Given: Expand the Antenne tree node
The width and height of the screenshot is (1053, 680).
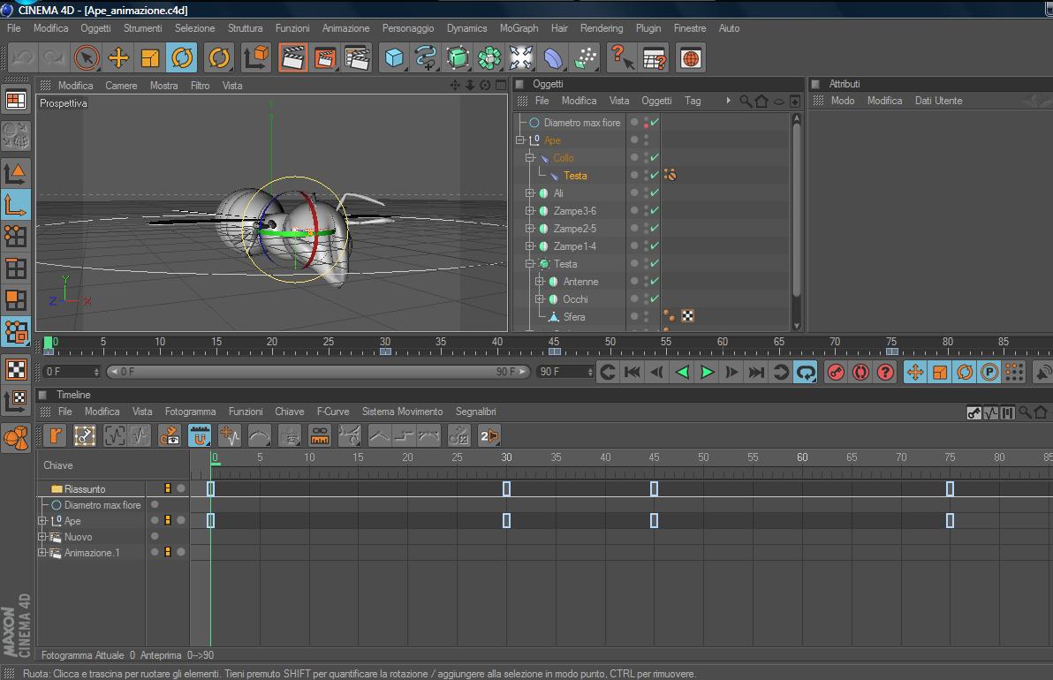Looking at the screenshot, I should click(x=540, y=282).
